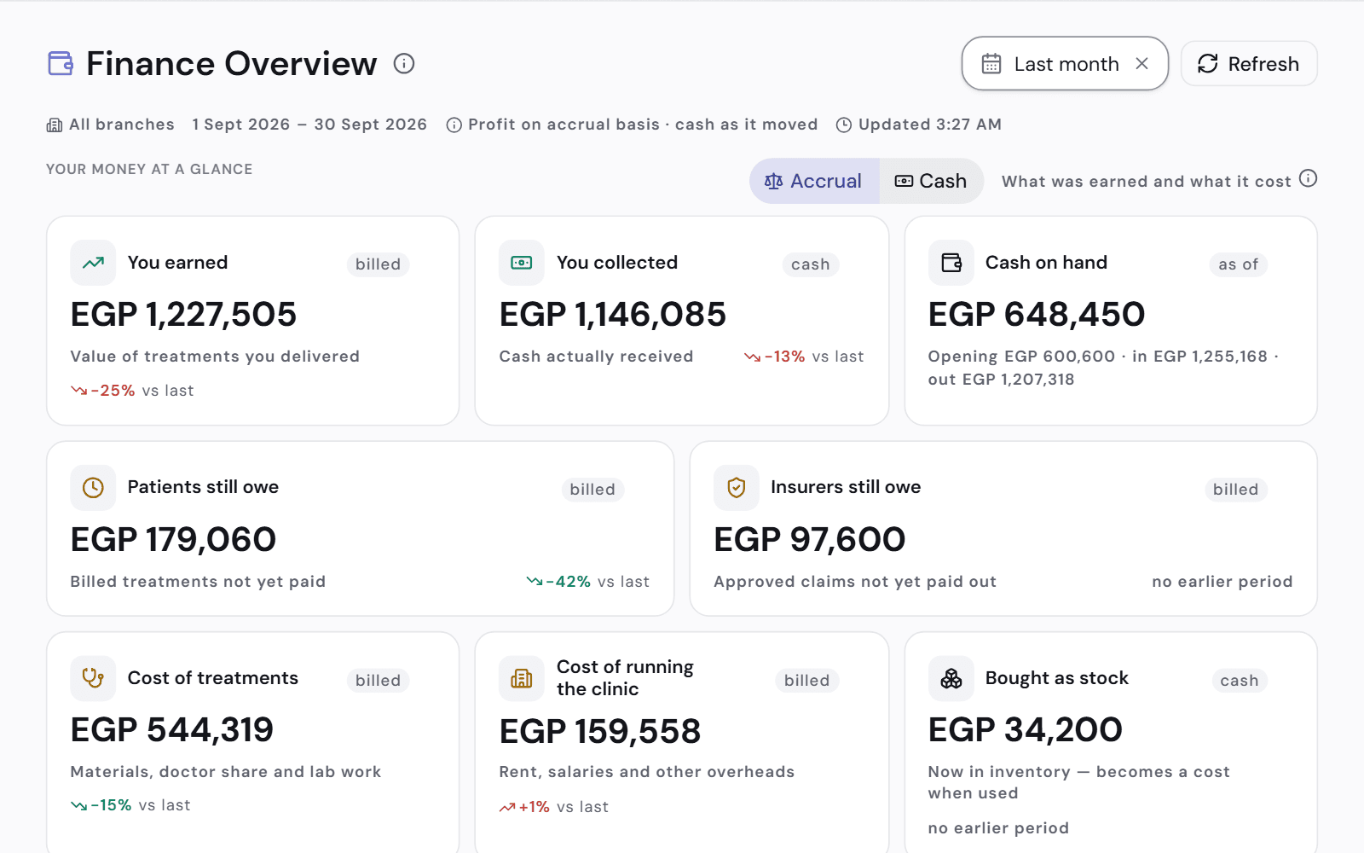Click the calendar icon in Last month button
The width and height of the screenshot is (1364, 853).
pos(991,64)
